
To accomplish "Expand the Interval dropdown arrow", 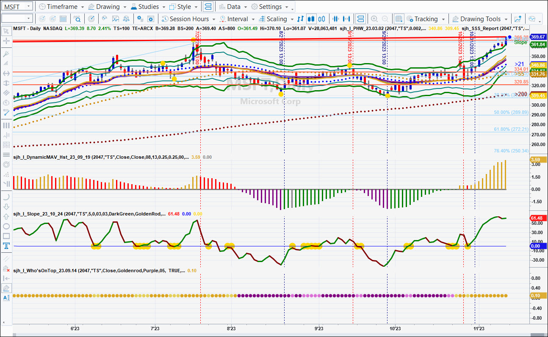I will coord(253,19).
